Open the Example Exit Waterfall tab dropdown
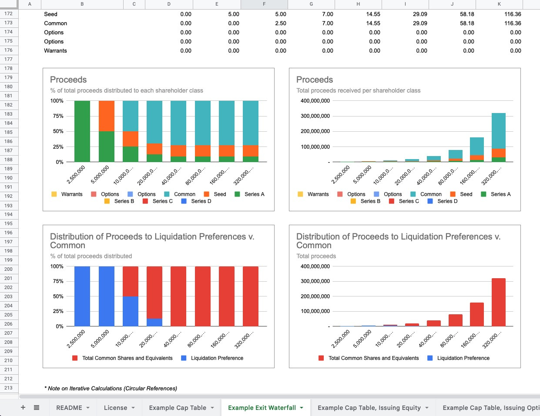The height and width of the screenshot is (416, 540). (x=300, y=408)
